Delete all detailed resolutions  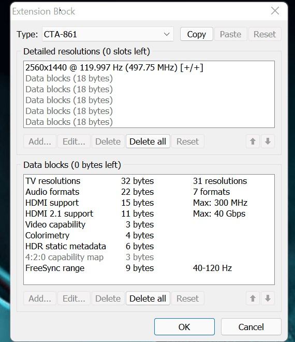coord(148,141)
